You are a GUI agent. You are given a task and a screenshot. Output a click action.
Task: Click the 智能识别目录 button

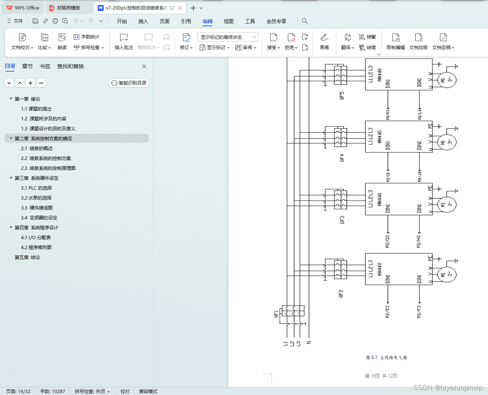[x=129, y=83]
